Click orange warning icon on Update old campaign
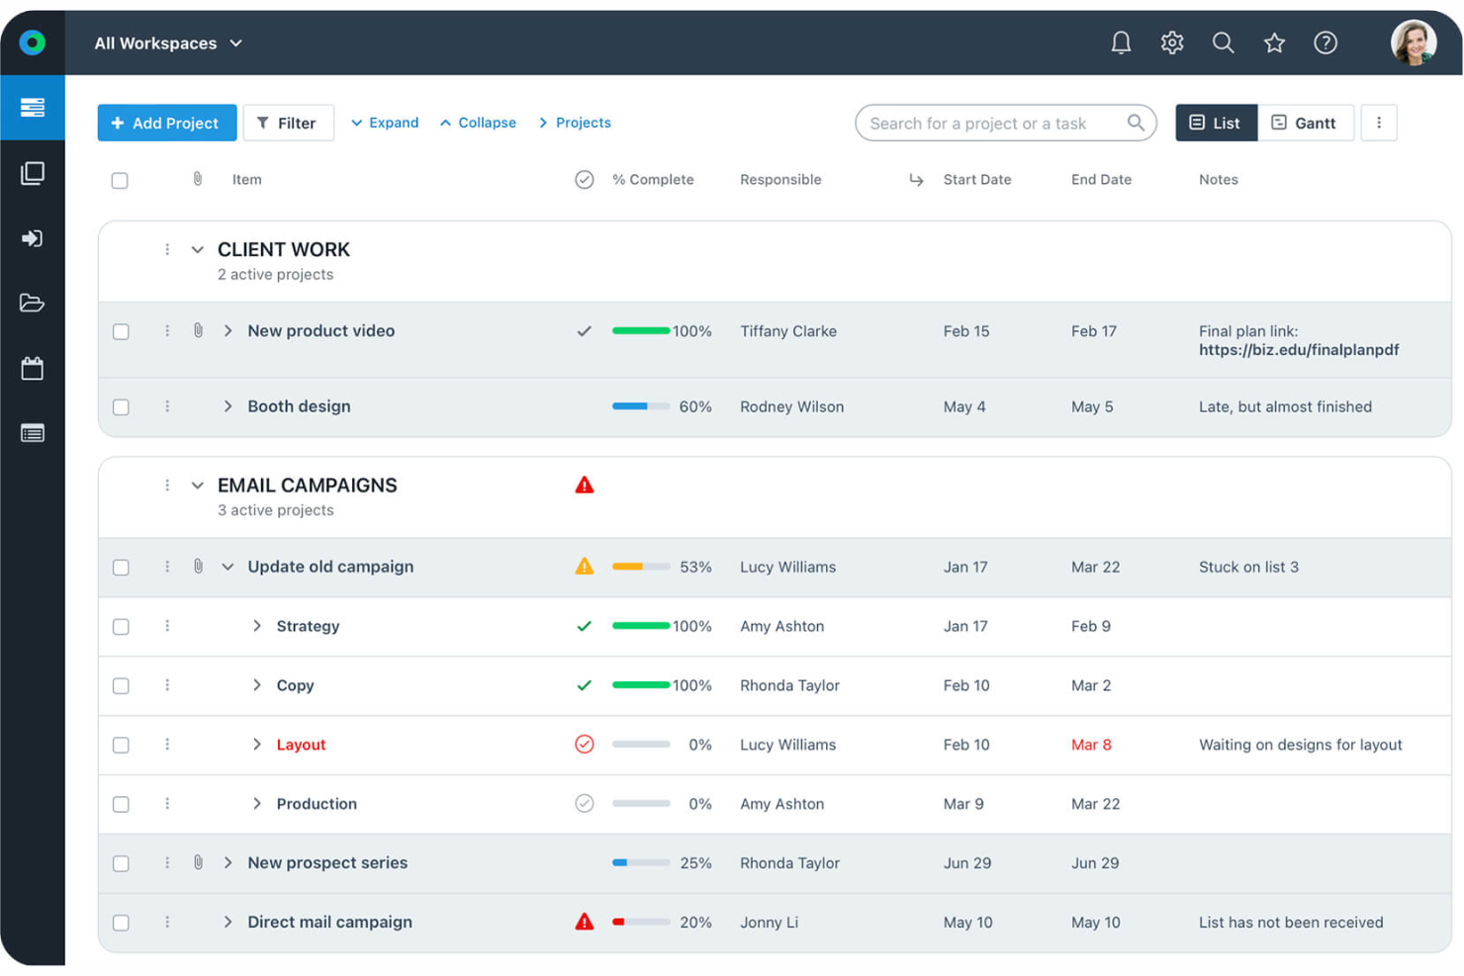Viewport: 1464px width, 976px height. tap(585, 567)
